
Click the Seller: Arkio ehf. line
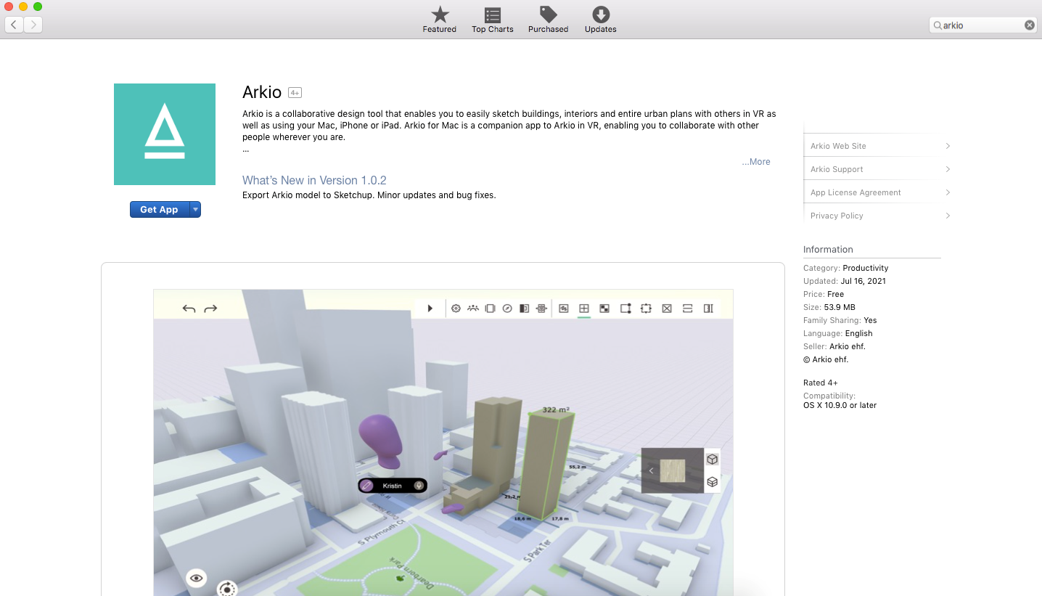834,346
